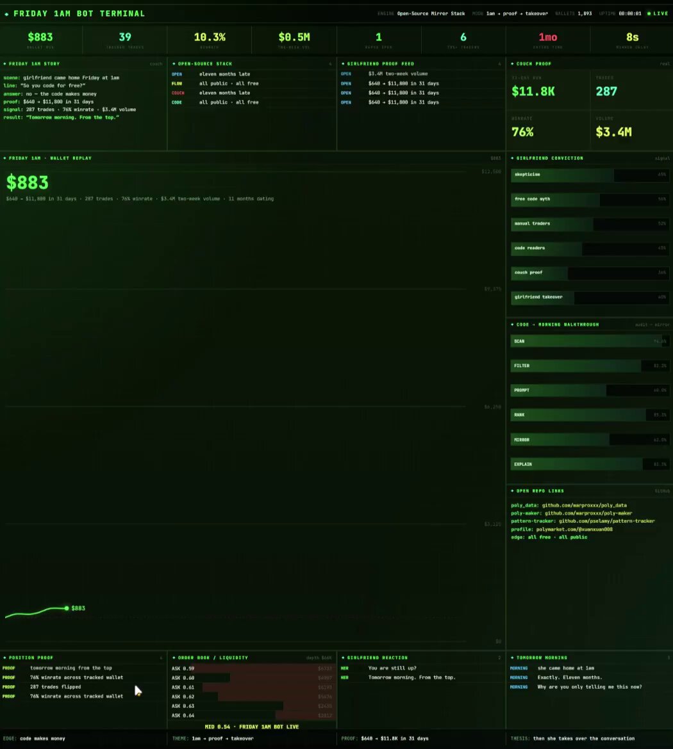Click the large $883 wallet replay value
Screen dimensions: 673x749
(28, 182)
